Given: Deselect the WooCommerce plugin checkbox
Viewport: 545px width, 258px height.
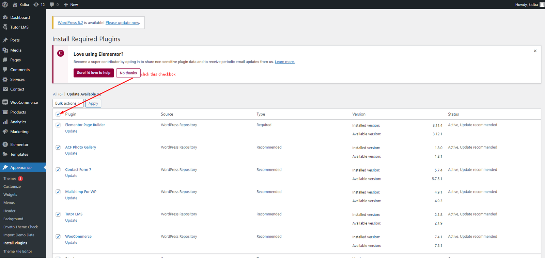Looking at the screenshot, I should (x=58, y=237).
